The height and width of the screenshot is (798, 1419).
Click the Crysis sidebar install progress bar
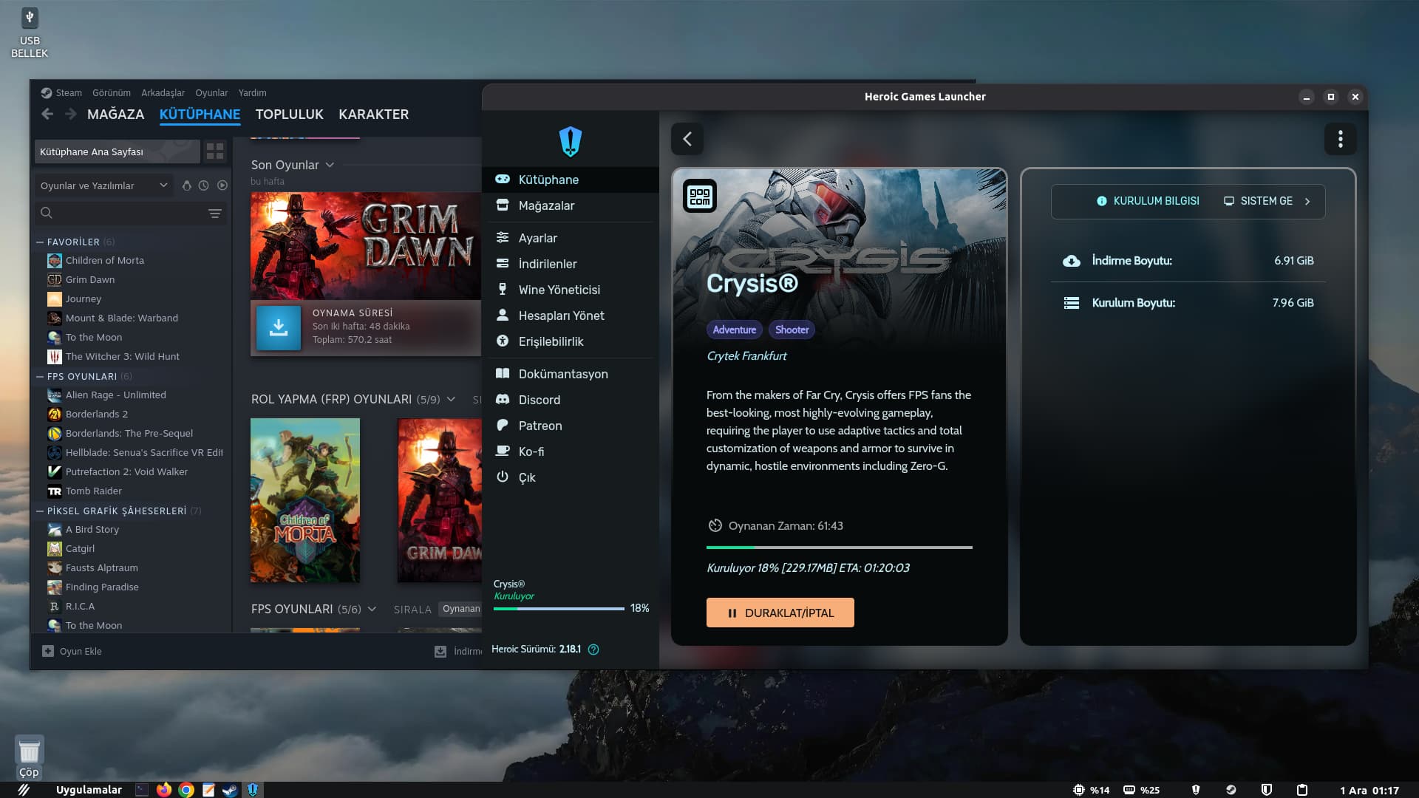559,609
